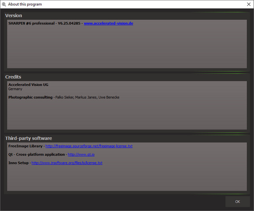Click the Photographic consulting label
This screenshot has height=211, width=254.
pyautogui.click(x=30, y=97)
